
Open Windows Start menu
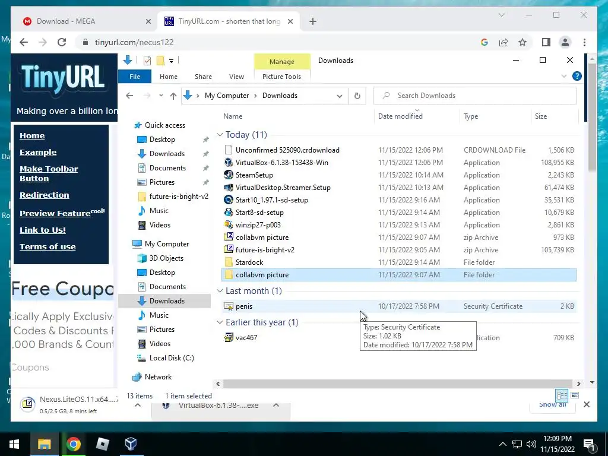click(x=14, y=444)
